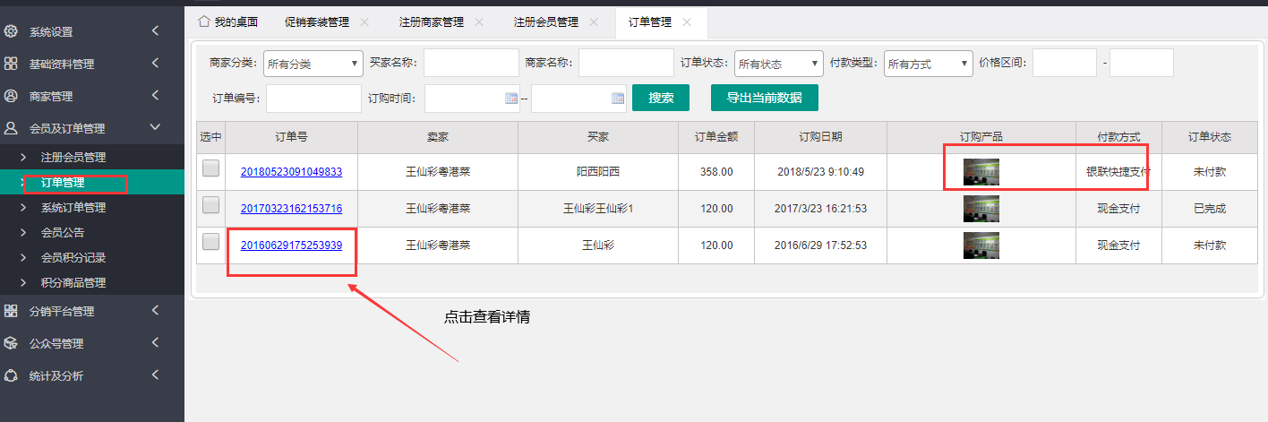Click the 统计及分析 sidebar icon
The image size is (1268, 422).
pyautogui.click(x=11, y=375)
